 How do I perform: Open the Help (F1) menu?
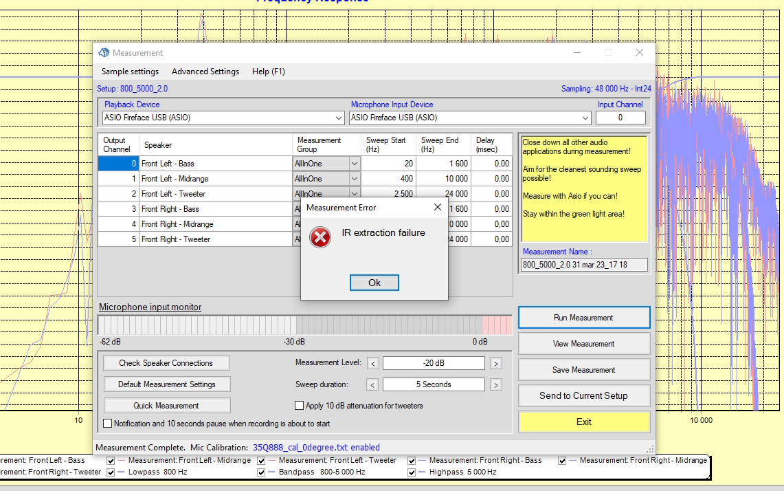(269, 72)
